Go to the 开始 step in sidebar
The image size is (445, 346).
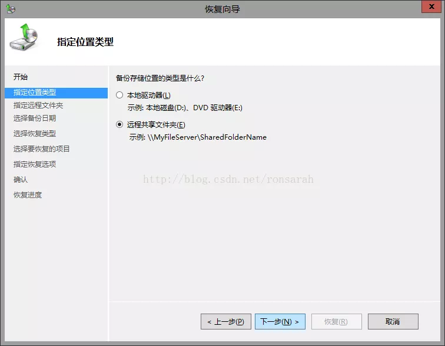[x=21, y=77]
